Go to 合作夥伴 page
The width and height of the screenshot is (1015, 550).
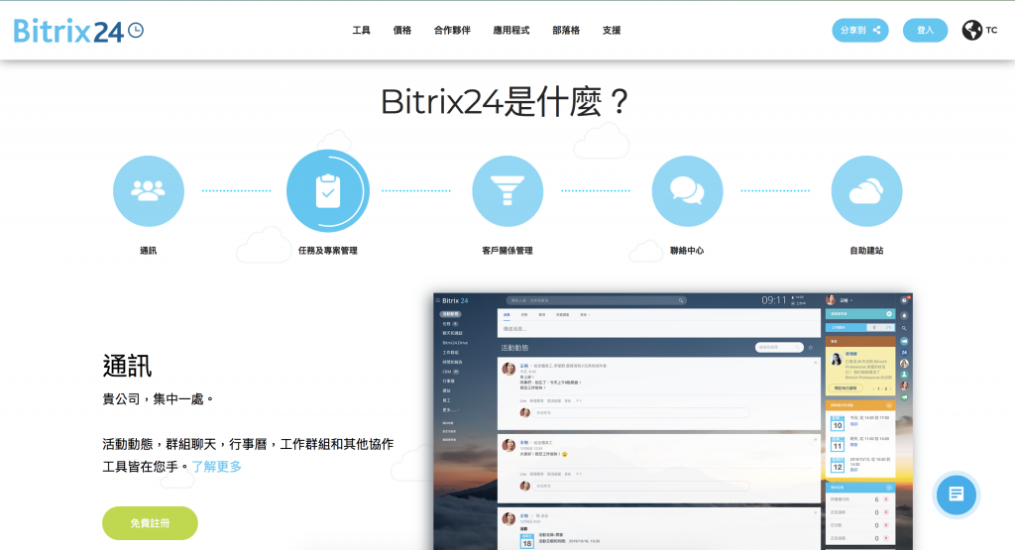(452, 31)
